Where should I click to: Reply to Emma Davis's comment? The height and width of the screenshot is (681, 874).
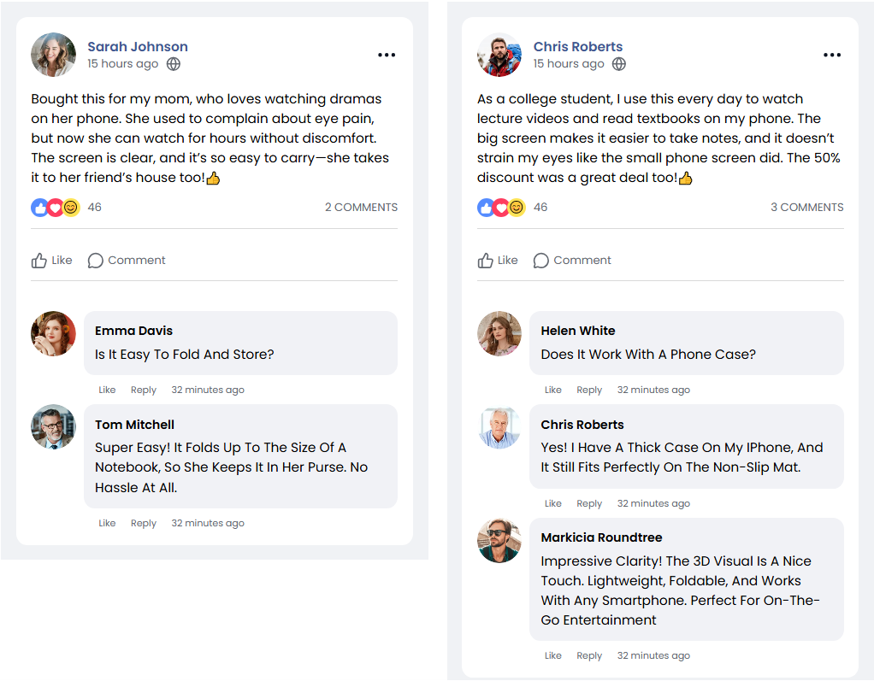click(144, 390)
